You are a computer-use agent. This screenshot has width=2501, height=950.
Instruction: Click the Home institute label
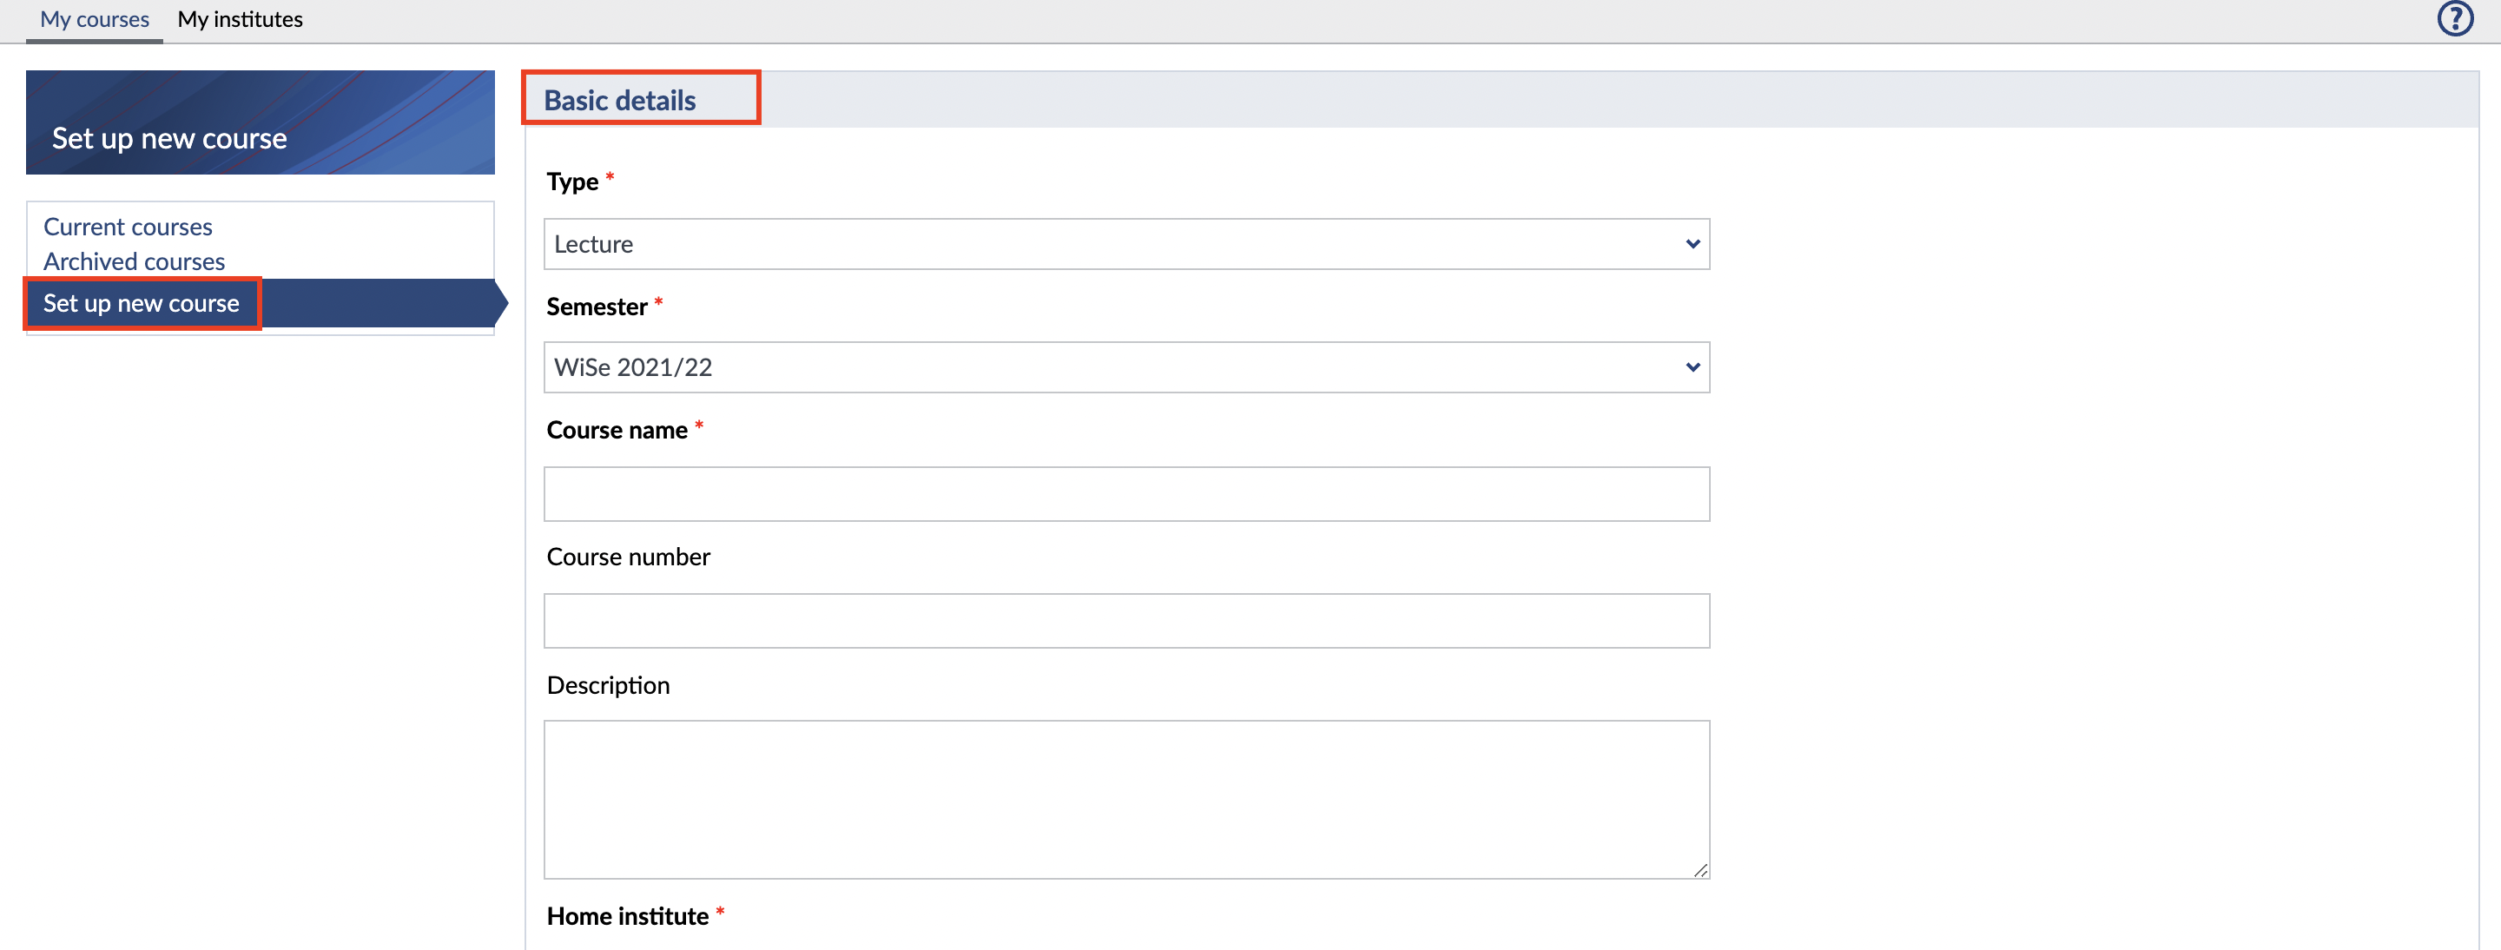(627, 917)
